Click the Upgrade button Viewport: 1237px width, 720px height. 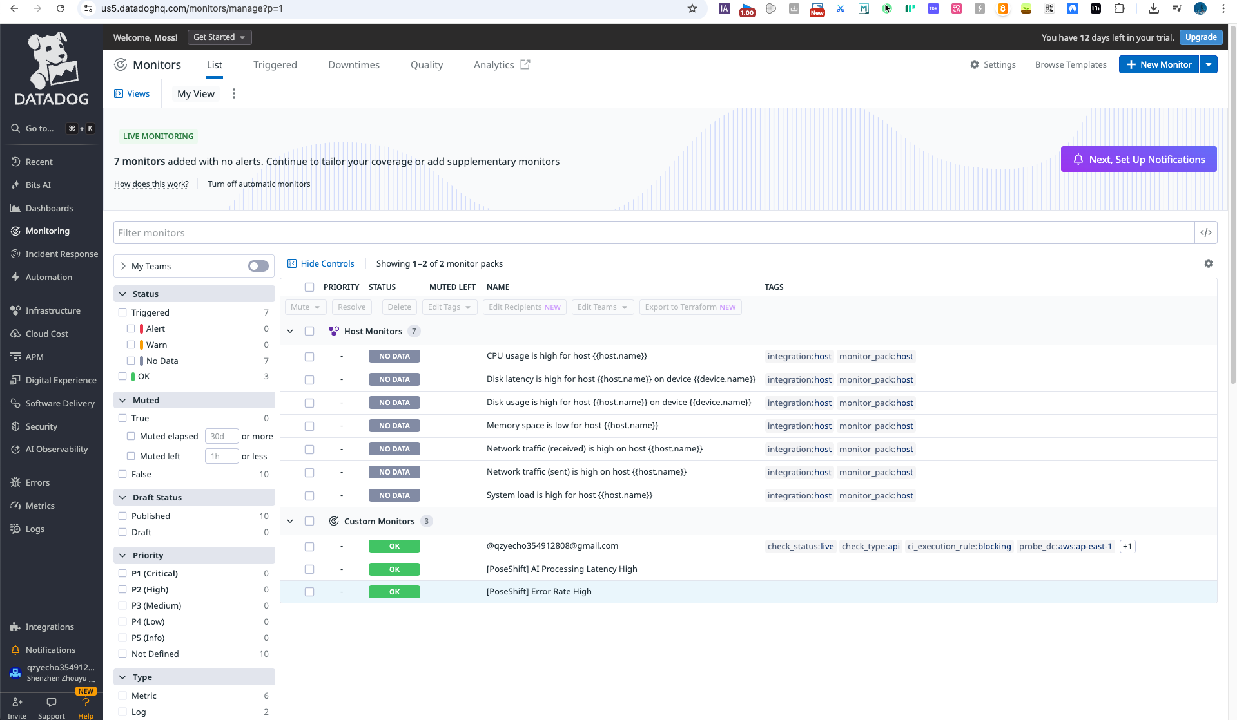click(x=1201, y=37)
